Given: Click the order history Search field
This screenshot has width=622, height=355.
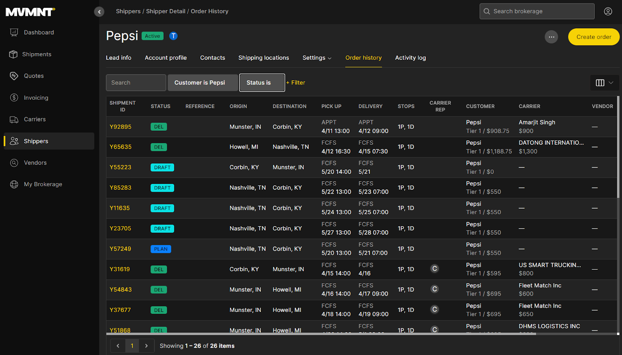Looking at the screenshot, I should (x=136, y=83).
